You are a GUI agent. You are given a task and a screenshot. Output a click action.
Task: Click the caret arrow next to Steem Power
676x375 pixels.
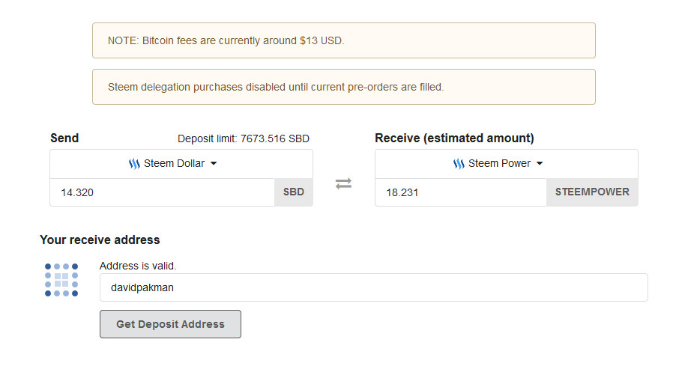tap(540, 164)
